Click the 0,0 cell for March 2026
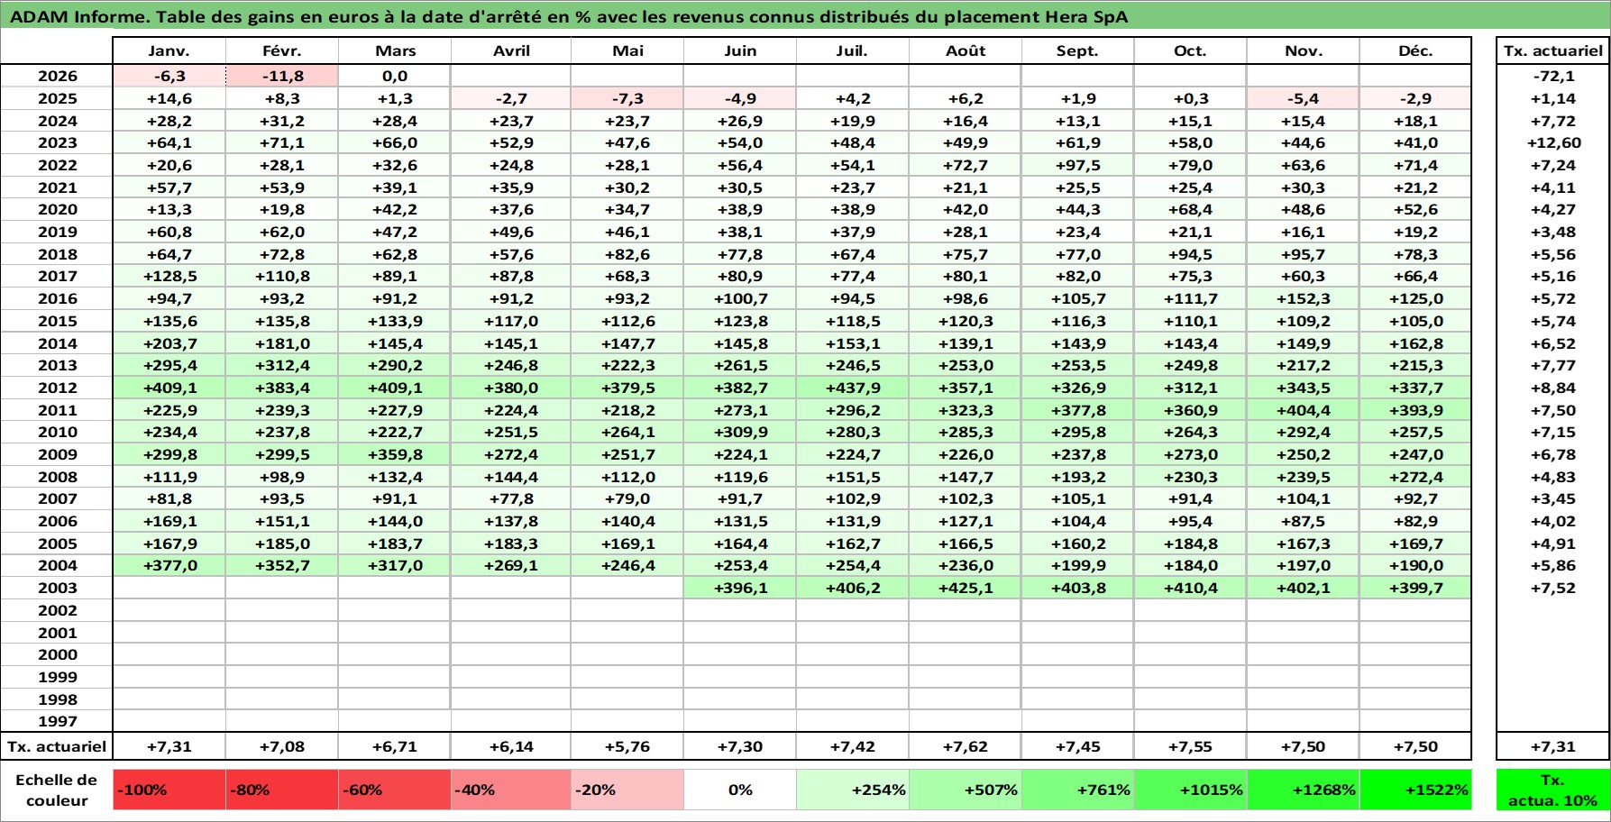This screenshot has width=1611, height=822. point(395,76)
